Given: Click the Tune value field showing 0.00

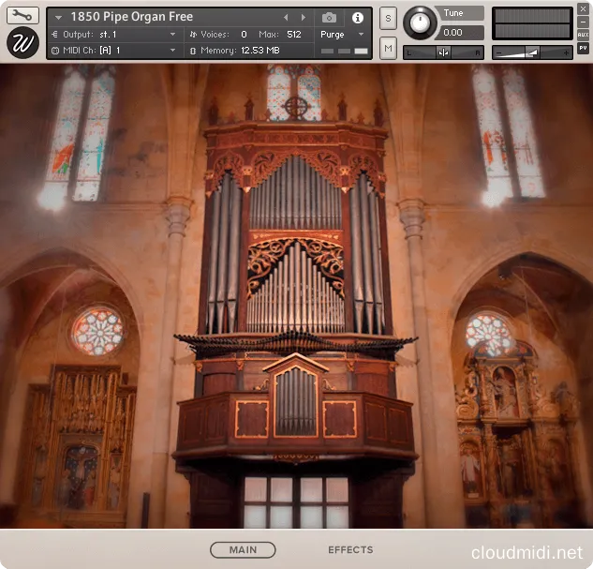Looking at the screenshot, I should pos(462,33).
